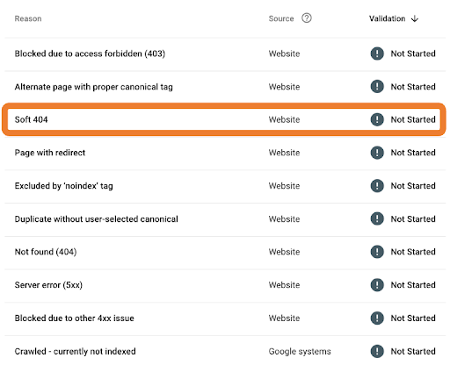Click 'Not Started' in Crawled not indexed row
Screen dimensions: 450x365
point(413,351)
